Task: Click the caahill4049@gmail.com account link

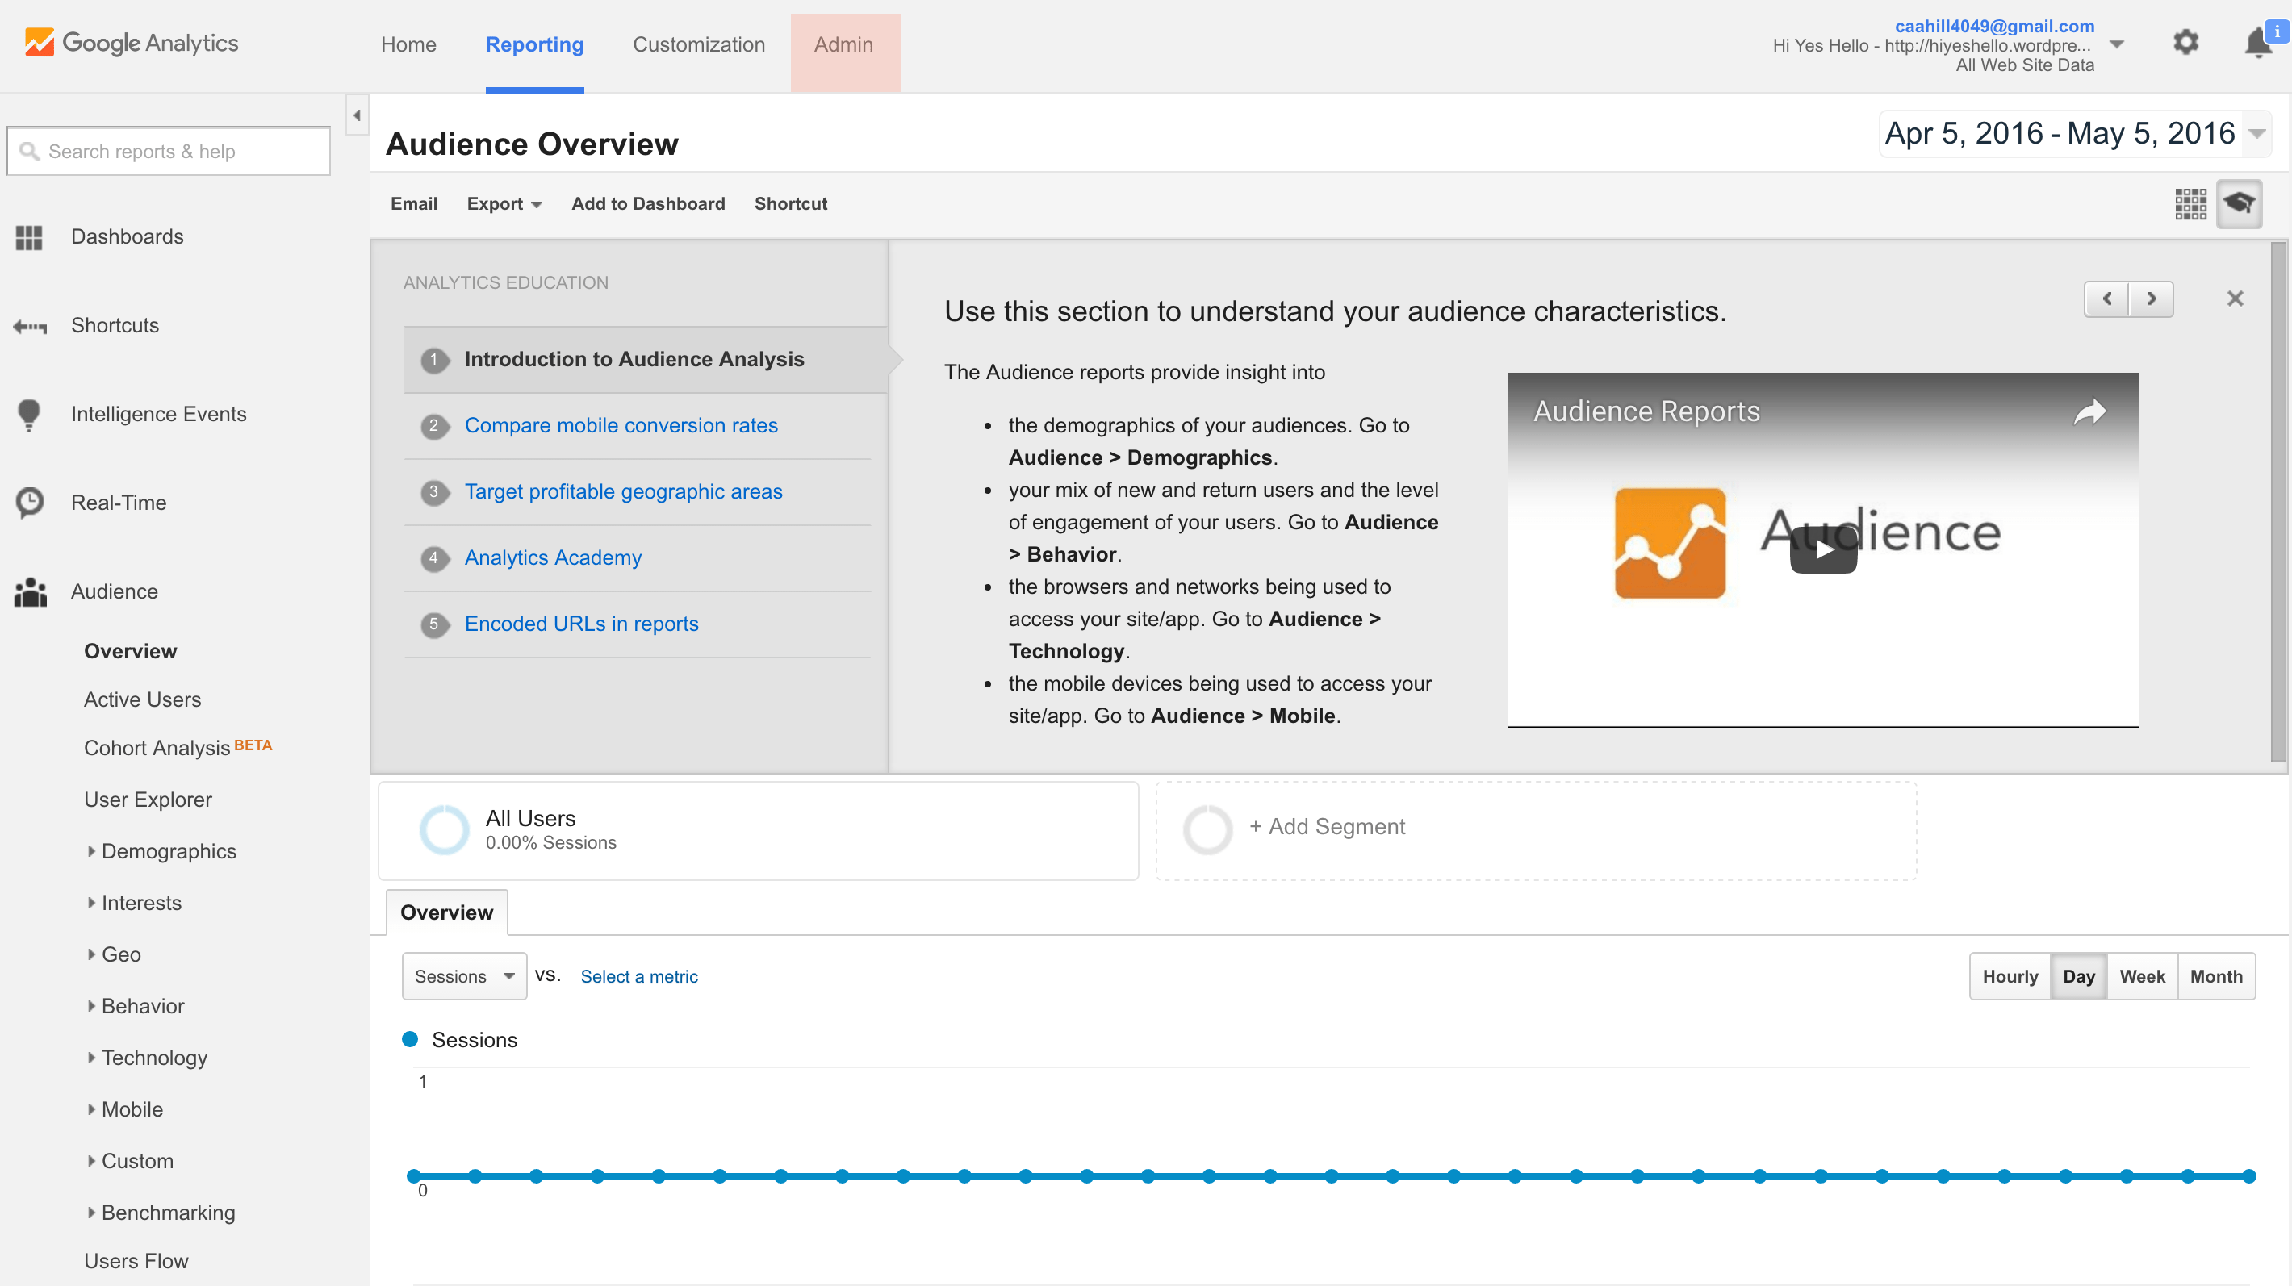Action: pyautogui.click(x=1994, y=26)
